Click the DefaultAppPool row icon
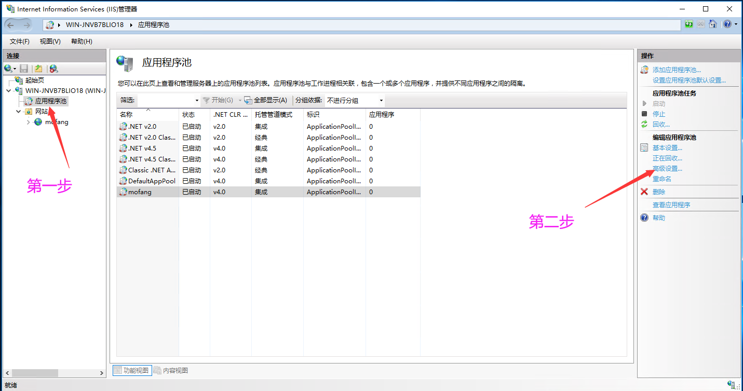The image size is (743, 391). click(x=124, y=181)
